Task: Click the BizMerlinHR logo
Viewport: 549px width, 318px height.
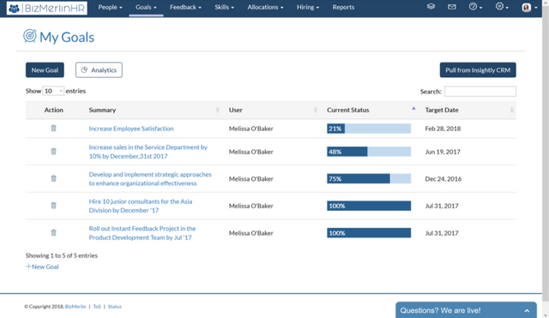Action: 46,8
